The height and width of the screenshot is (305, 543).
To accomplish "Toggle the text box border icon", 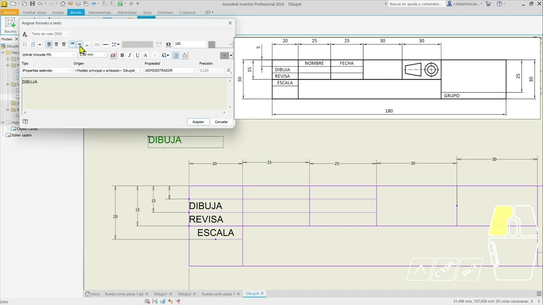I will [176, 55].
